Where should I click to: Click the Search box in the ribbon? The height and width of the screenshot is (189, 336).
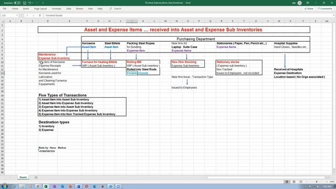[x=115, y=8]
